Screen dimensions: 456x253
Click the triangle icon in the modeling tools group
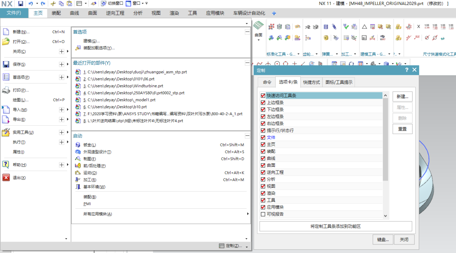[x=364, y=27]
